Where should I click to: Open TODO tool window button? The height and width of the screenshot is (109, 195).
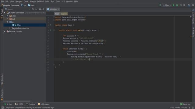click(19, 104)
